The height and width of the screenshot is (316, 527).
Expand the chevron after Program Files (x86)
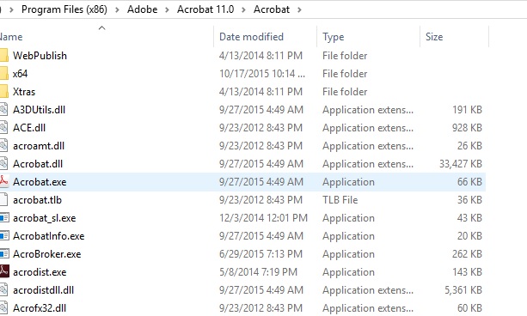[117, 9]
